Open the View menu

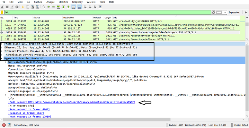tap(20, 2)
